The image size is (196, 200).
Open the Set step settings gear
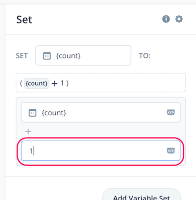tap(179, 19)
